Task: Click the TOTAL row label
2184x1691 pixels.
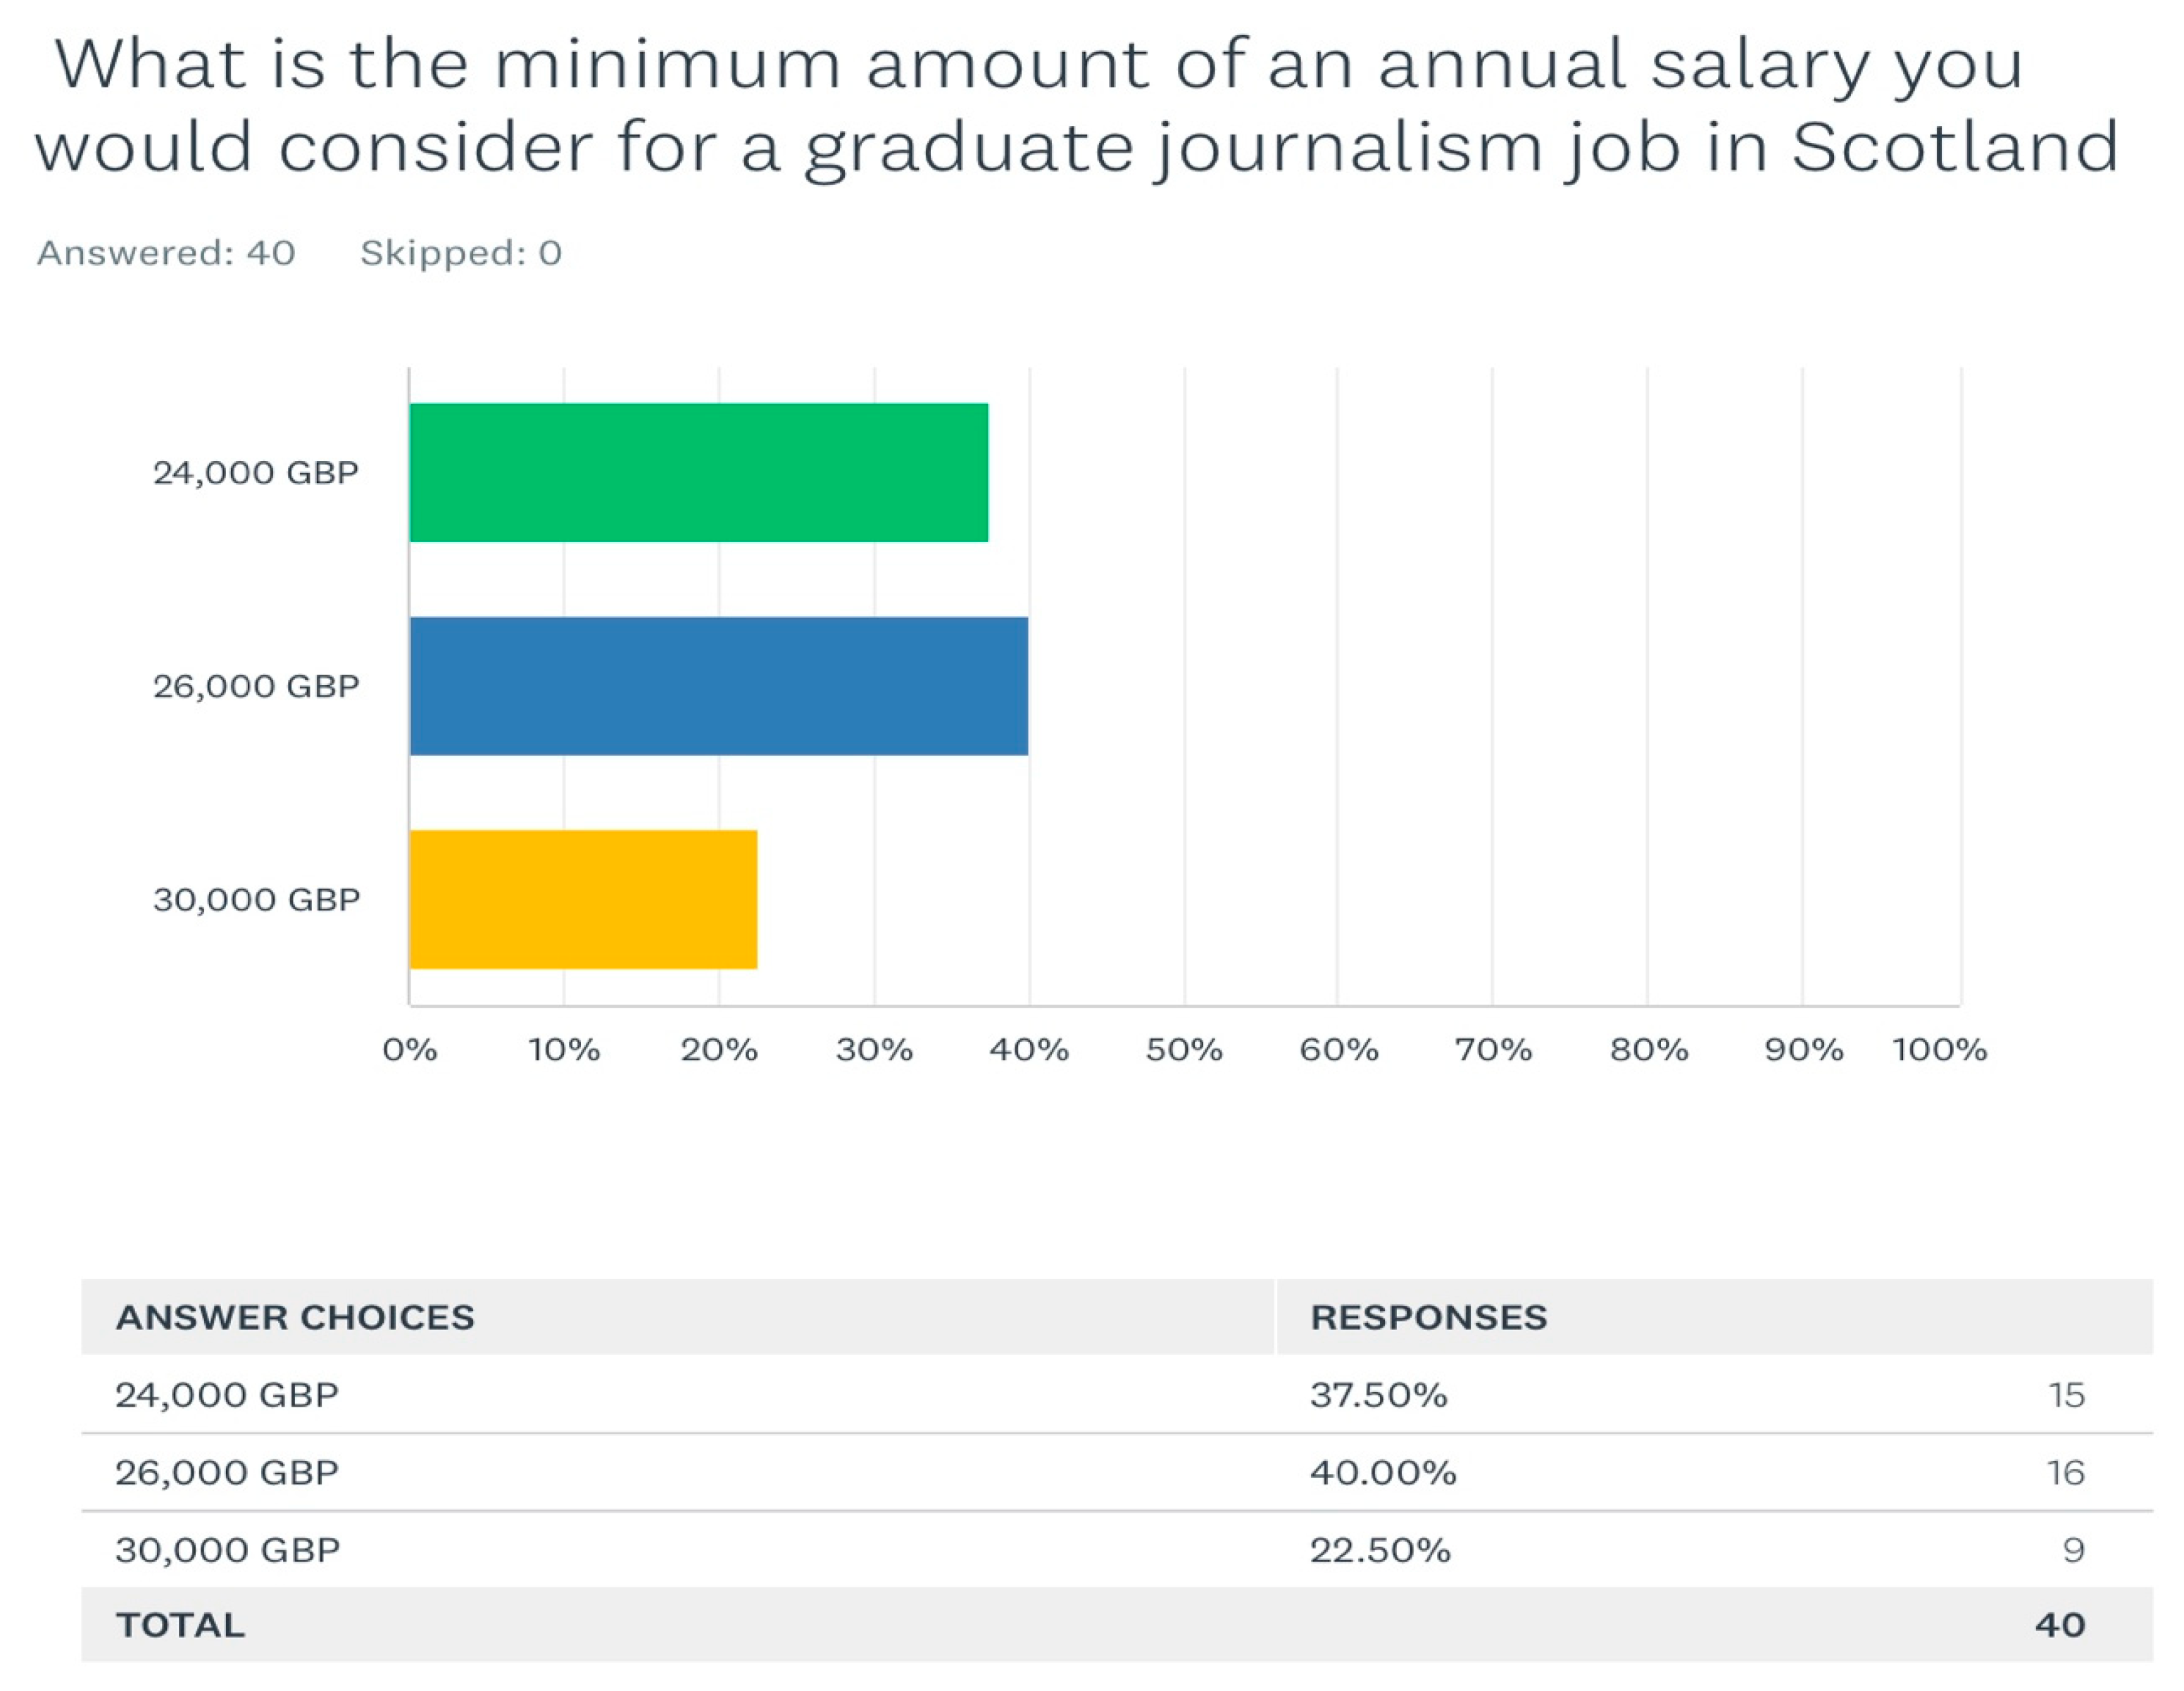Action: [181, 1625]
